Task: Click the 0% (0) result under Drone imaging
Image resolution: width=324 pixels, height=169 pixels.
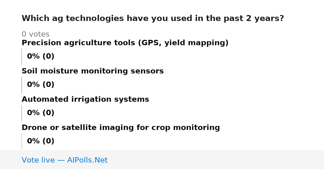Action: 41,141
